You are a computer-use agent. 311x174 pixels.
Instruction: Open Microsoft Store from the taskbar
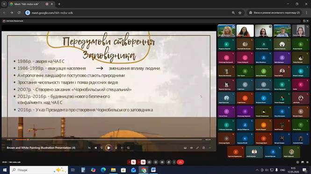coord(123,170)
